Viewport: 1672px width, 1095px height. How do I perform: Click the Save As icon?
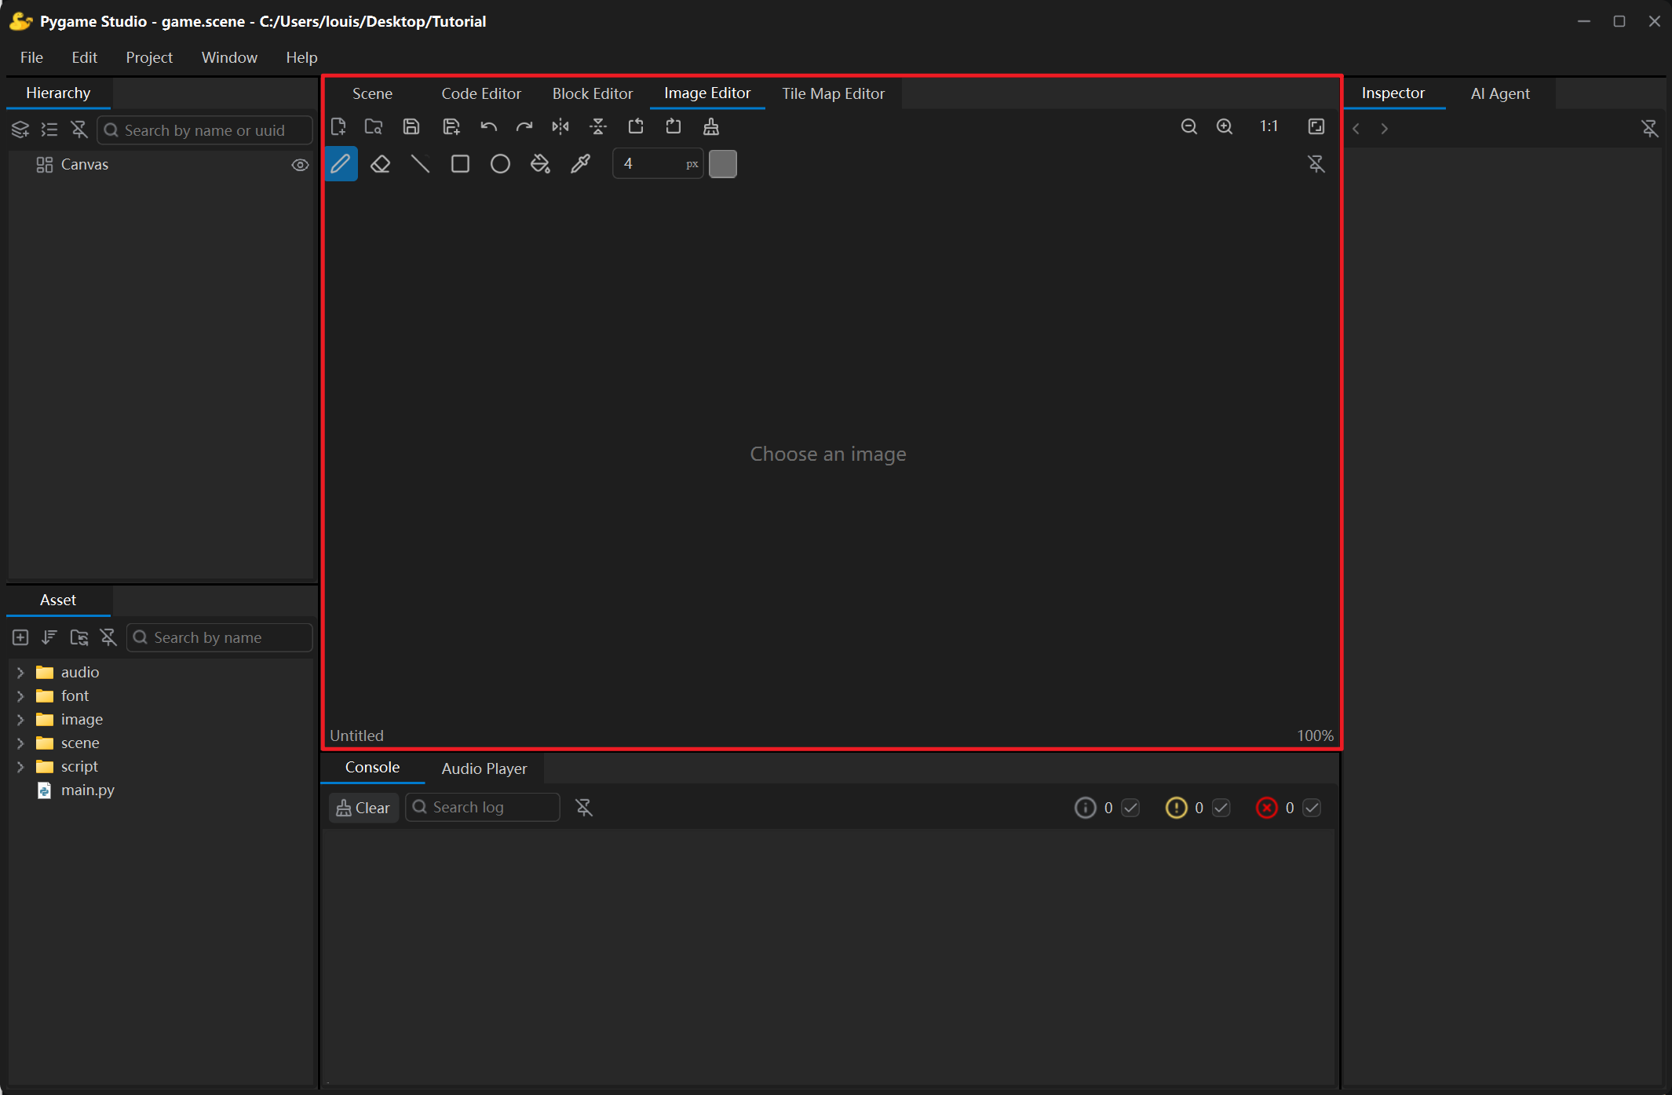(451, 126)
